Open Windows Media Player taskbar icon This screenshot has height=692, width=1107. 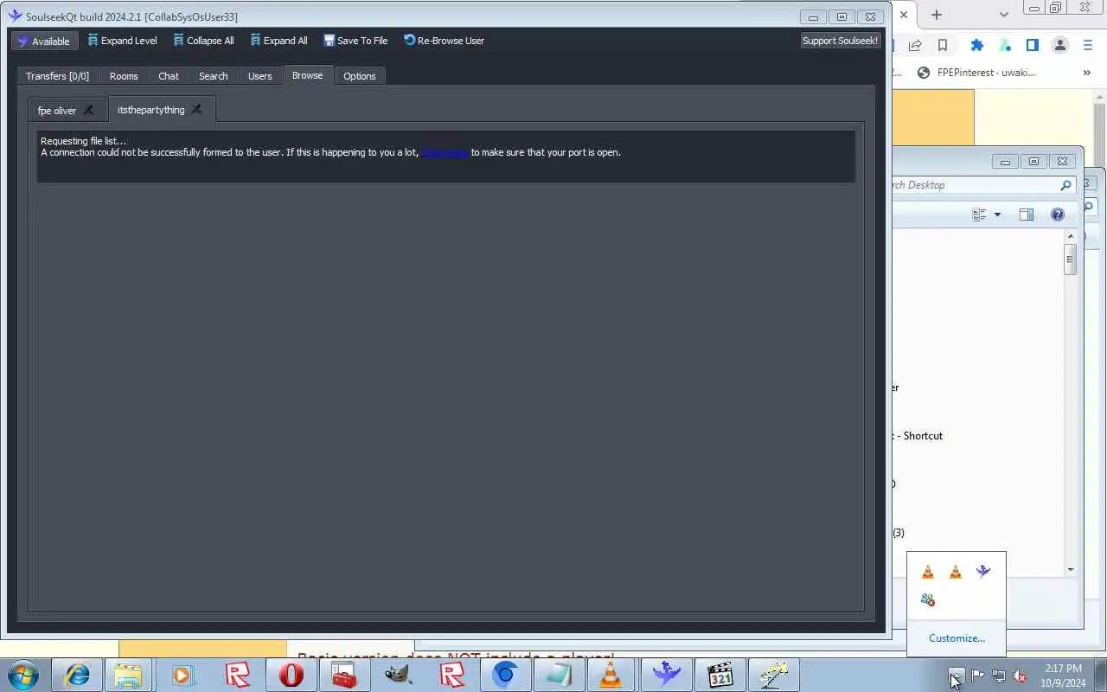coord(182,675)
